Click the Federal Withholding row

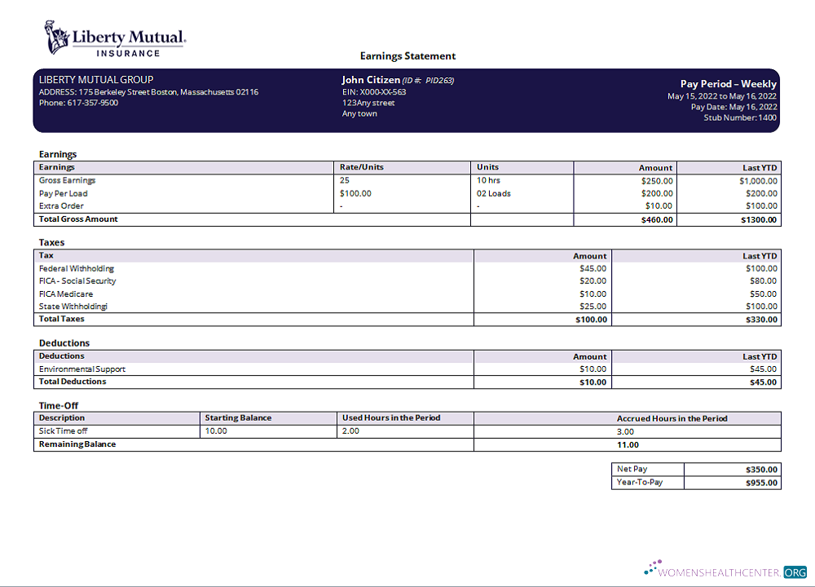(x=76, y=268)
